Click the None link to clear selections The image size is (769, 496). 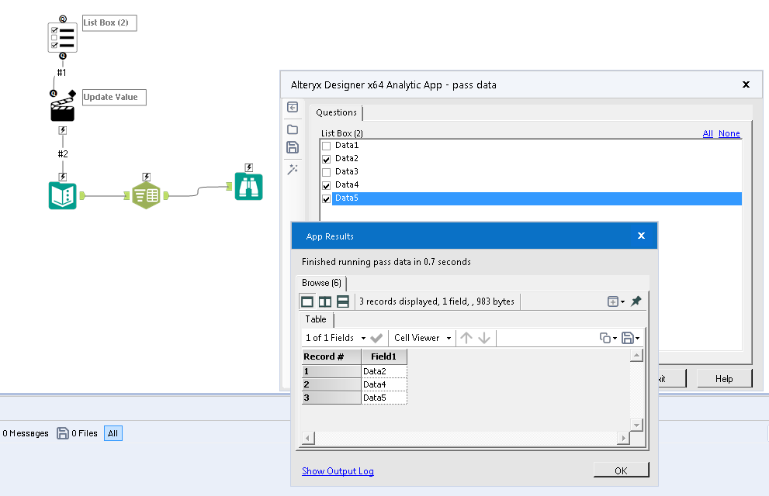(x=729, y=133)
